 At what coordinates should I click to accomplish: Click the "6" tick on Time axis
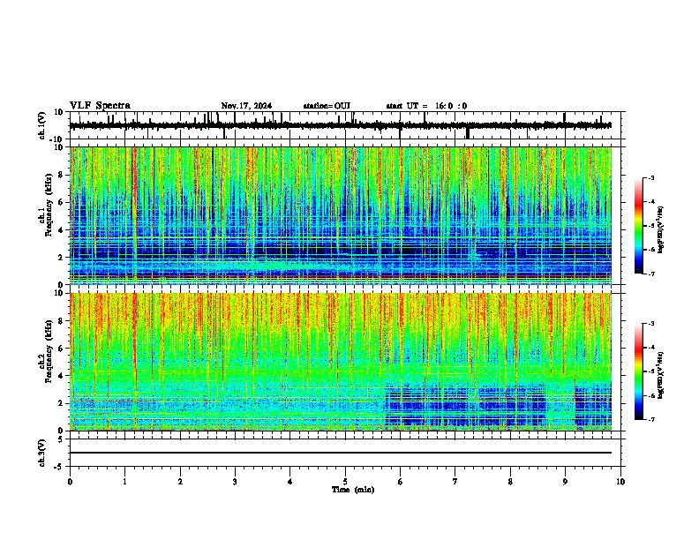point(401,482)
